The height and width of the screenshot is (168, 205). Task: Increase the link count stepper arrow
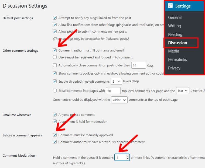point(128,156)
